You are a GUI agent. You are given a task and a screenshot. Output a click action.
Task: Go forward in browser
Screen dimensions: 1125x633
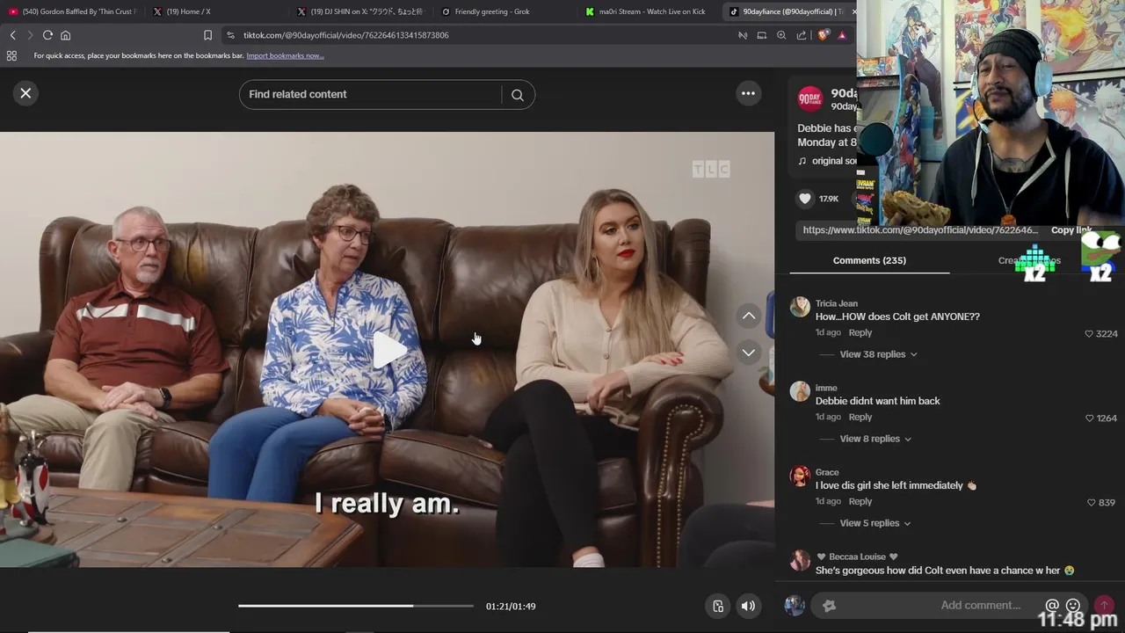point(30,35)
